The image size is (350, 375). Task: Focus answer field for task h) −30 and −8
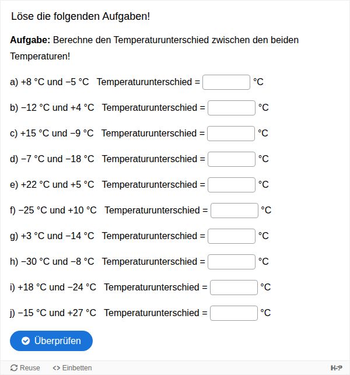pyautogui.click(x=232, y=262)
